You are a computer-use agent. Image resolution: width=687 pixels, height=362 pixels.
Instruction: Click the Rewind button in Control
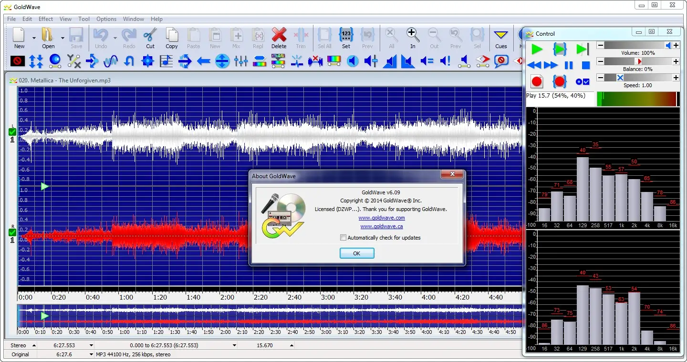coord(534,65)
